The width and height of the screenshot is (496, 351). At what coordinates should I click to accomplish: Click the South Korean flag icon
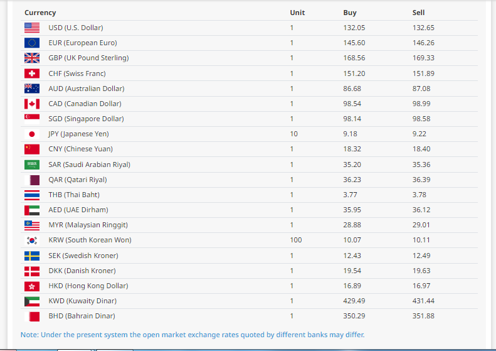click(x=32, y=240)
